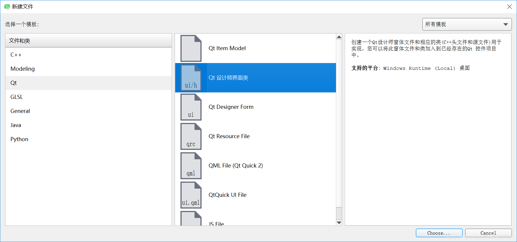Choose the Qt category
The width and height of the screenshot is (517, 242).
[x=88, y=83]
